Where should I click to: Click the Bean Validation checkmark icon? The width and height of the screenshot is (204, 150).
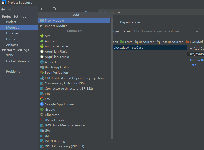[x=42, y=72]
